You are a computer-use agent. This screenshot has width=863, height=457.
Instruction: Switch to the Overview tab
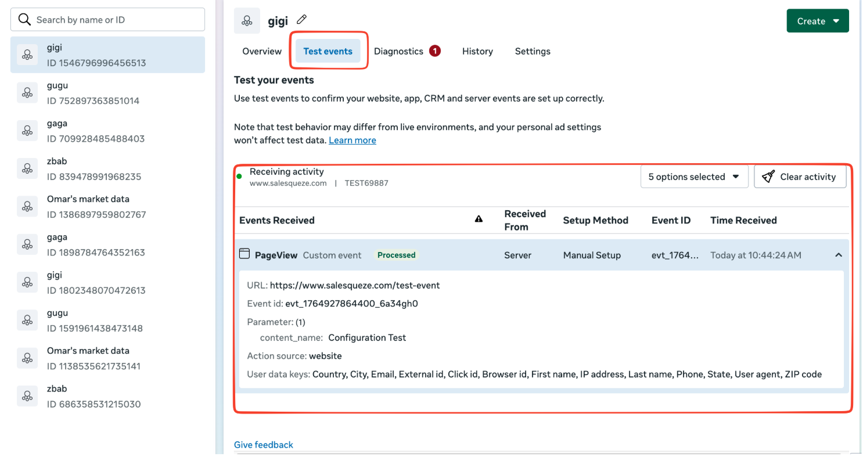[262, 51]
